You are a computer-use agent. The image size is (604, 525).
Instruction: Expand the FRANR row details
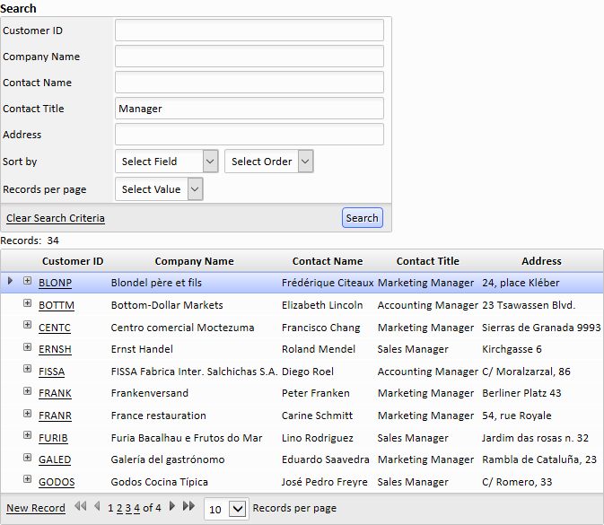coord(27,414)
